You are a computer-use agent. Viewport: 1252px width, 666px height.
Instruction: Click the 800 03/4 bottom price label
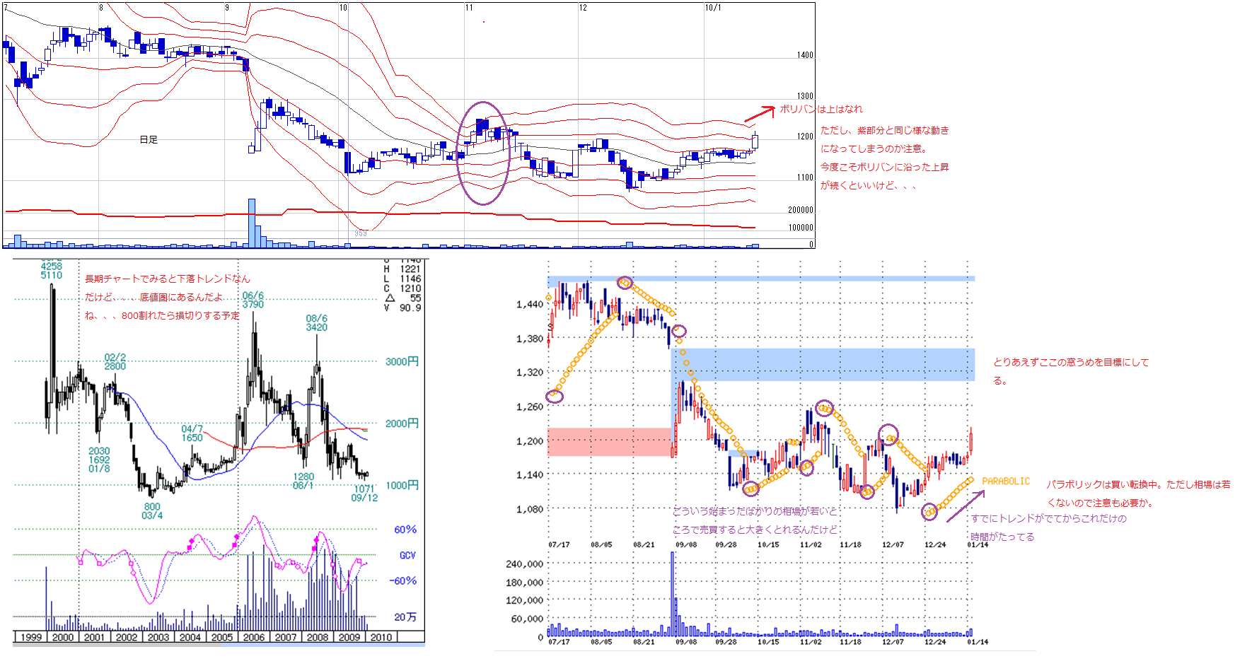(152, 511)
